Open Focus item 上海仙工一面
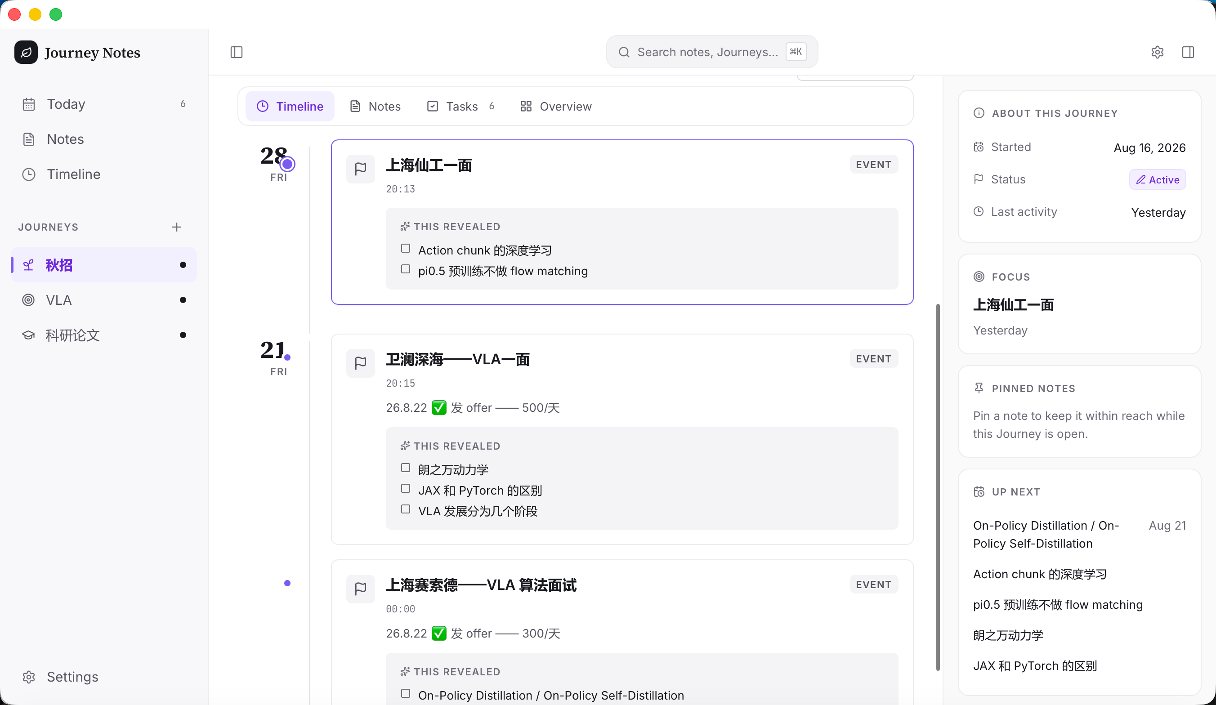This screenshot has width=1216, height=705. pyautogui.click(x=1013, y=305)
